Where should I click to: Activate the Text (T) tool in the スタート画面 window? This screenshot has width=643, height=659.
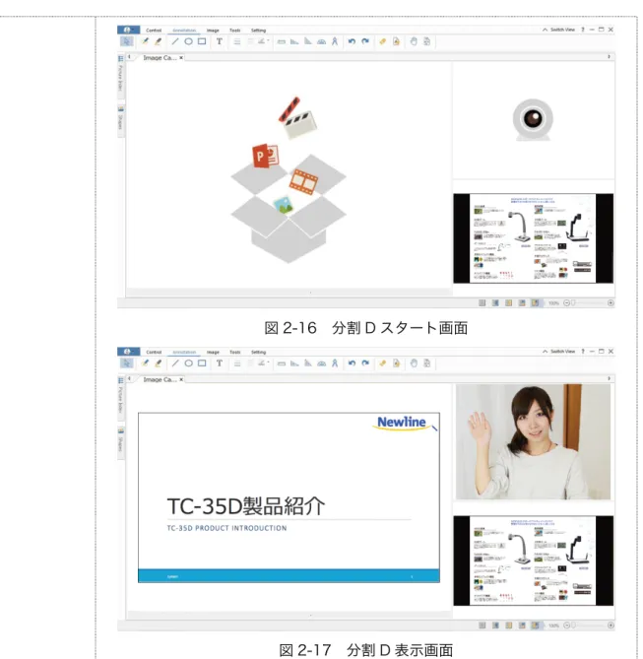[x=220, y=41]
